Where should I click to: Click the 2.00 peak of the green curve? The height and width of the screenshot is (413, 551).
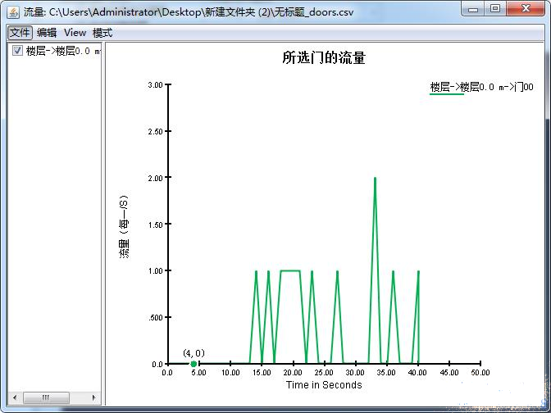[x=375, y=179]
